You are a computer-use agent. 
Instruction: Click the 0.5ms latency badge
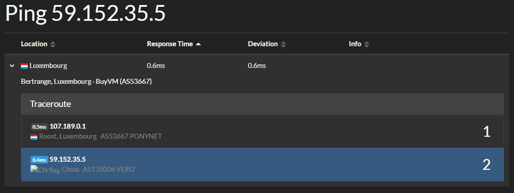point(39,127)
